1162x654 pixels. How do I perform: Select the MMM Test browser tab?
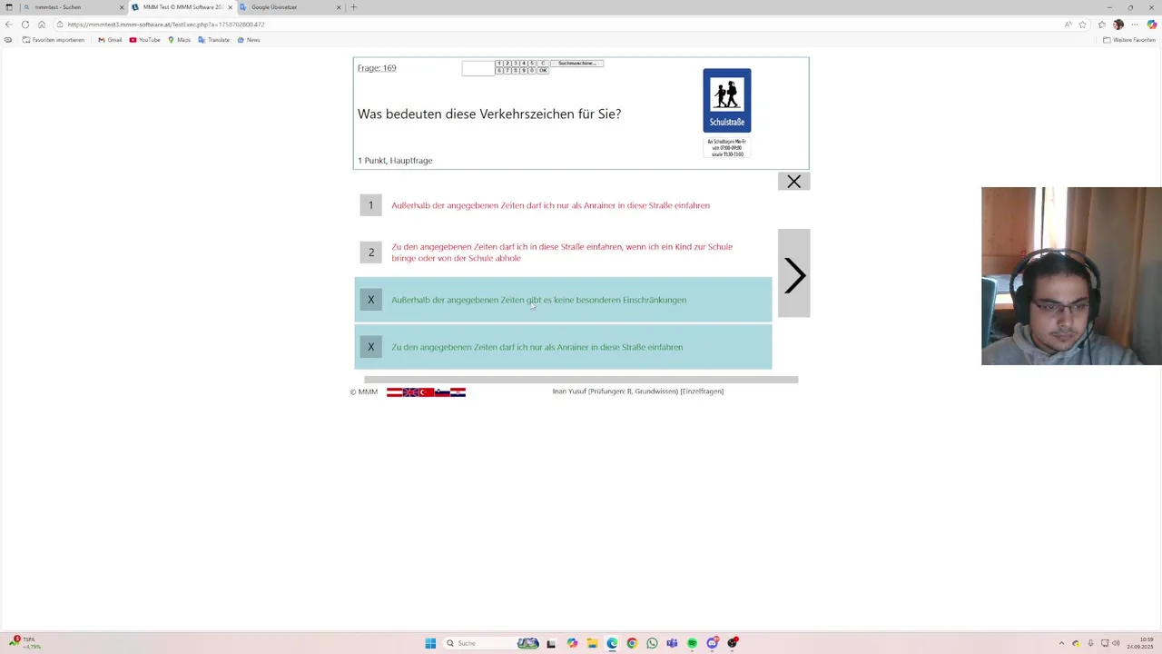[x=183, y=7]
